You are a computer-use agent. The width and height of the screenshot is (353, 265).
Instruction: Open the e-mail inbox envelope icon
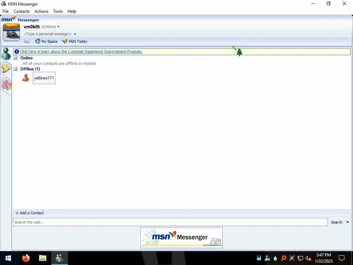point(27,41)
